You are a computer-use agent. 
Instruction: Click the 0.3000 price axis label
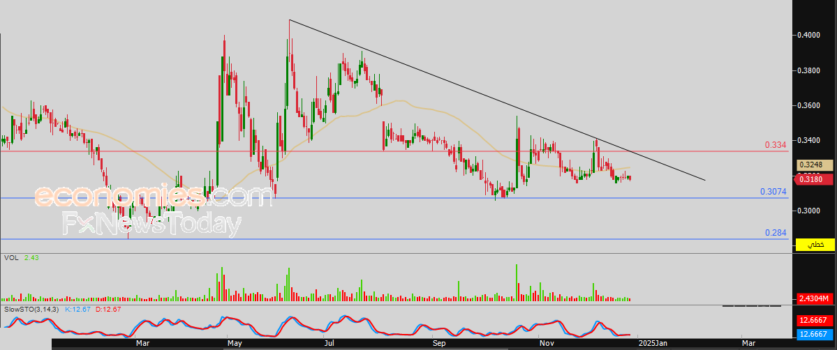point(809,211)
